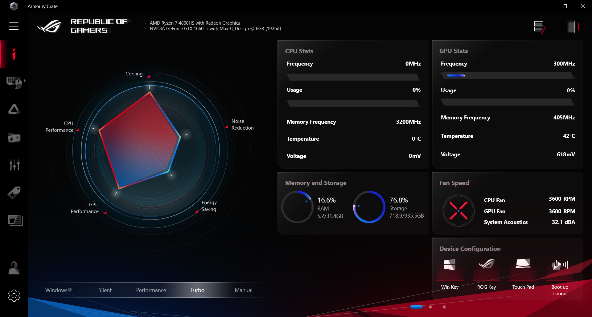Viewport: 592px width, 317px height.
Task: Open the Aura Sync triangle sidebar icon
Action: pos(14,109)
